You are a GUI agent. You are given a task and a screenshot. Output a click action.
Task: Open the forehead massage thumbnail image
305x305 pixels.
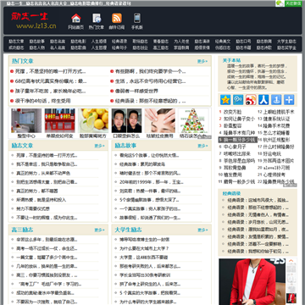point(160,120)
